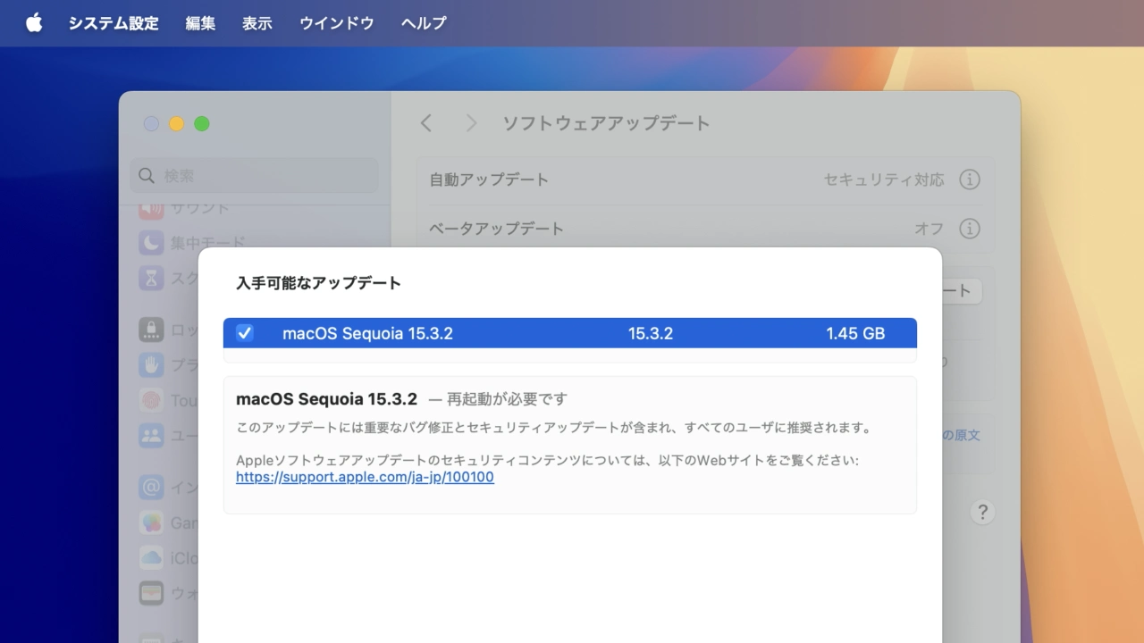
Task: Click the iCloud cloud sidebar icon
Action: pos(151,557)
